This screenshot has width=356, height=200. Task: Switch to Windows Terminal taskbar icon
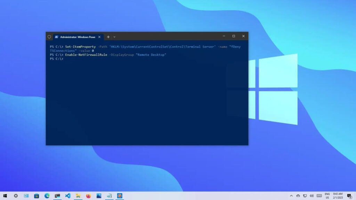(57, 196)
